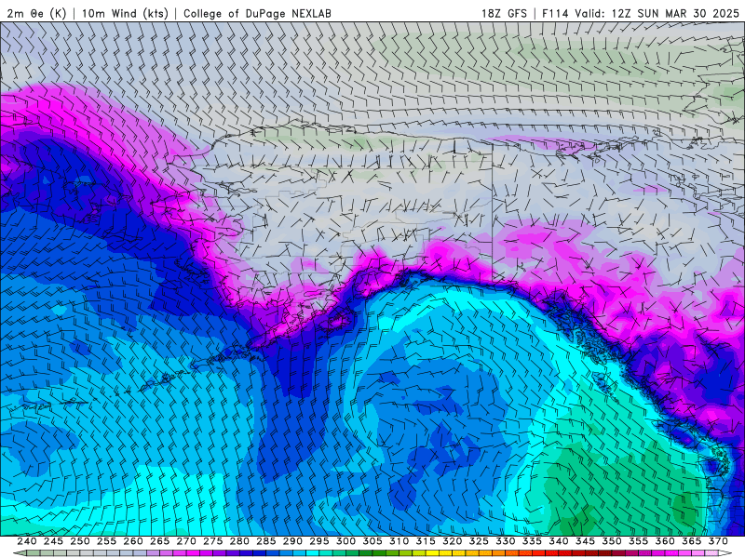
Task: Click the 335 value on the color scale
Action: [x=532, y=541]
